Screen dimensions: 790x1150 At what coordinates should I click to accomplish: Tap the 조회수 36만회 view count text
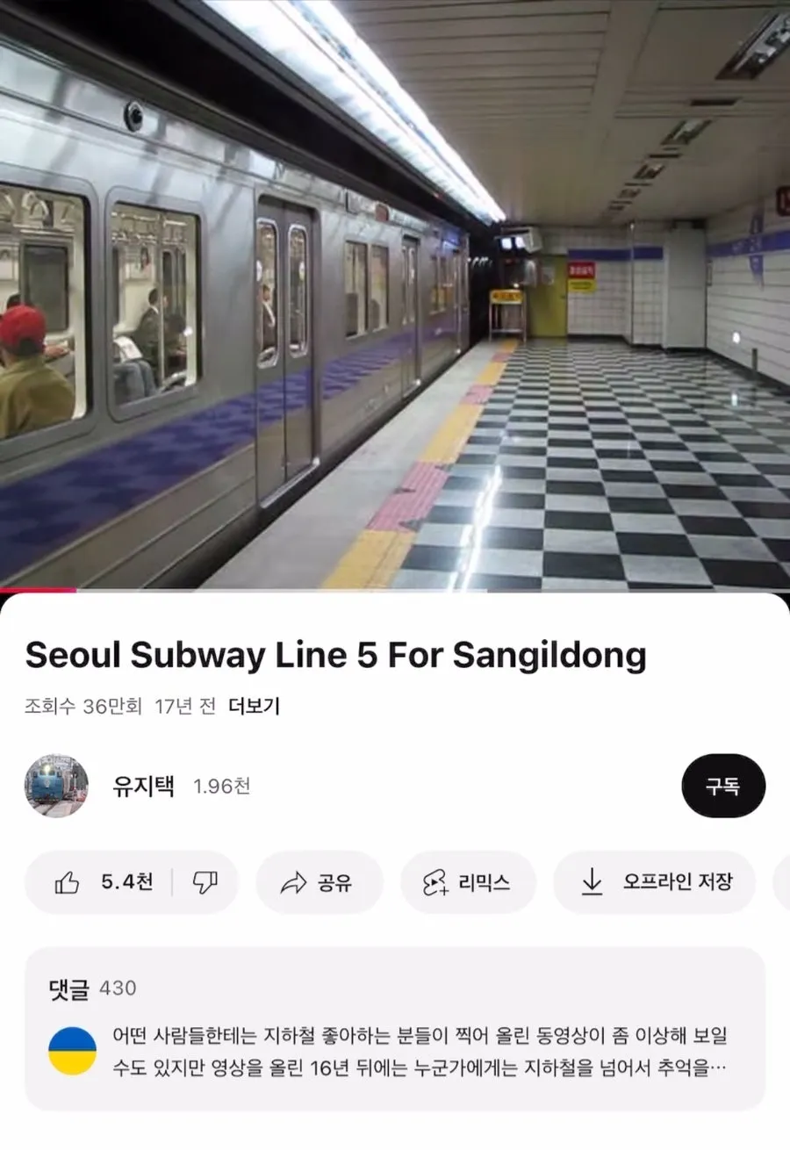pos(83,706)
